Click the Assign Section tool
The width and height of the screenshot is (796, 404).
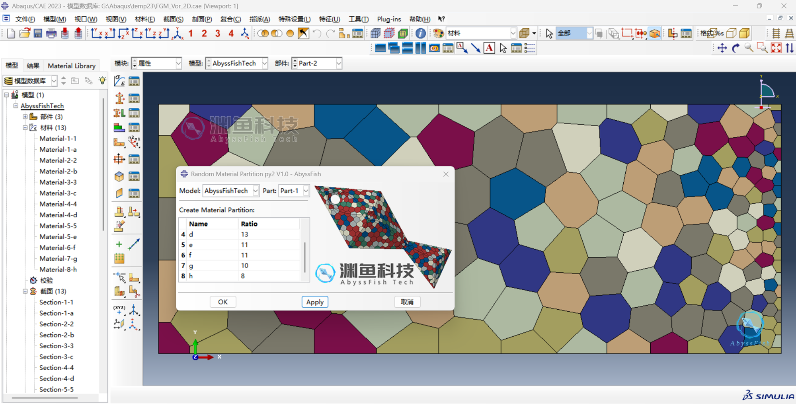point(119,113)
